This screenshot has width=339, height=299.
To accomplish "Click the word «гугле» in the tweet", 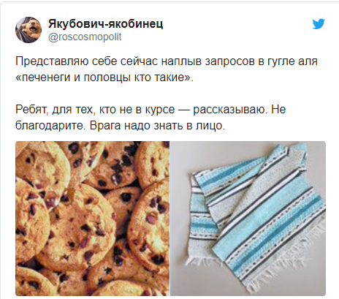I will coord(281,61).
